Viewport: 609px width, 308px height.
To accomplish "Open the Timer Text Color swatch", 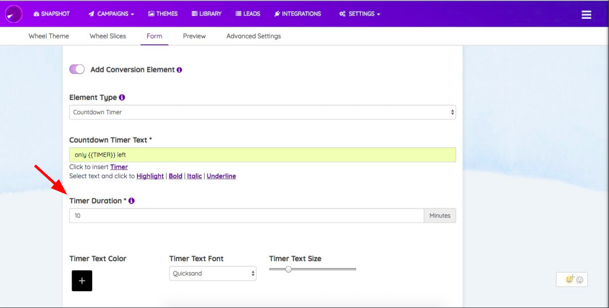I will click(82, 281).
